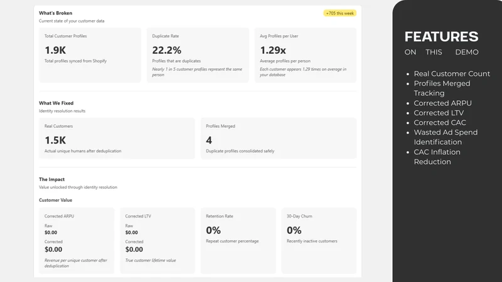The width and height of the screenshot is (502, 282).
Task: Click the 'What's Broken' section heading
Action: tap(55, 13)
